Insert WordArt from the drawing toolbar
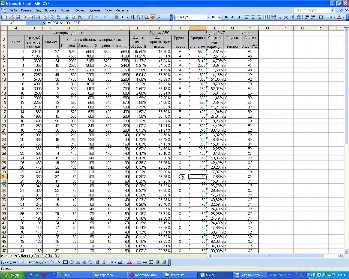349x279 pixels. 84,262
